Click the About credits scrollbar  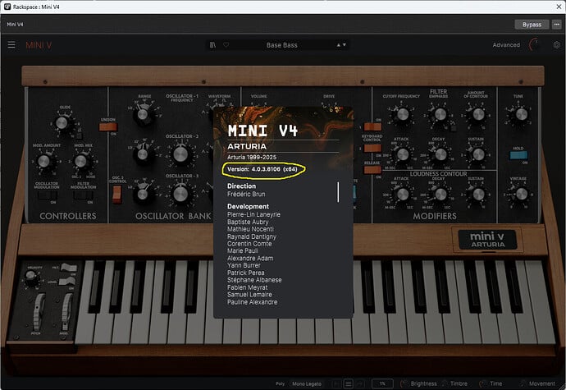pos(338,192)
